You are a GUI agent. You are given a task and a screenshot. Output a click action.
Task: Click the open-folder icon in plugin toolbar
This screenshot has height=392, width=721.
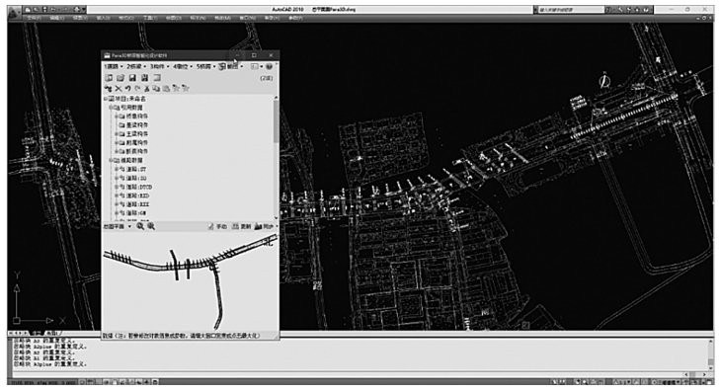tap(120, 78)
